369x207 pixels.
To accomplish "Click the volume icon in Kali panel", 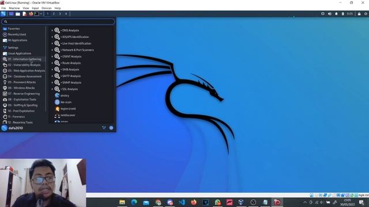I will 330,14.
